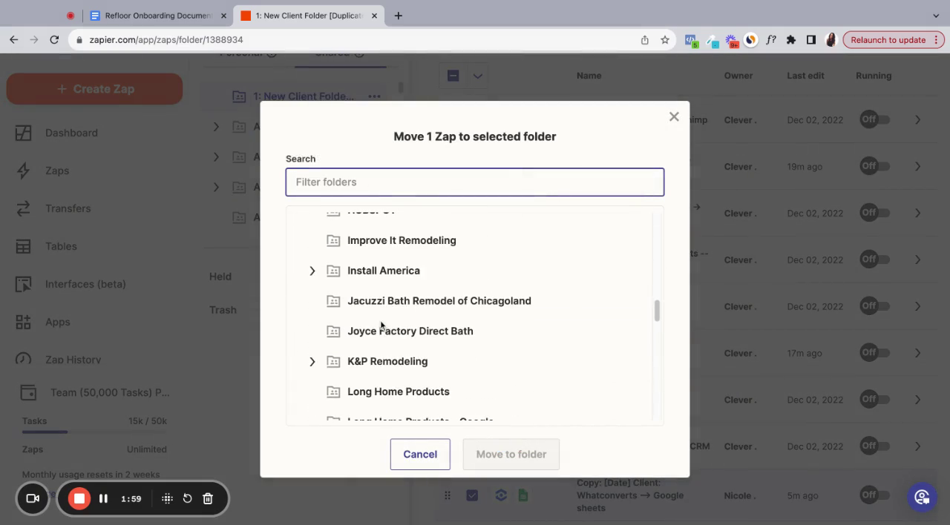Click the address bar URL
Screen dimensions: 950x525
(x=166, y=40)
